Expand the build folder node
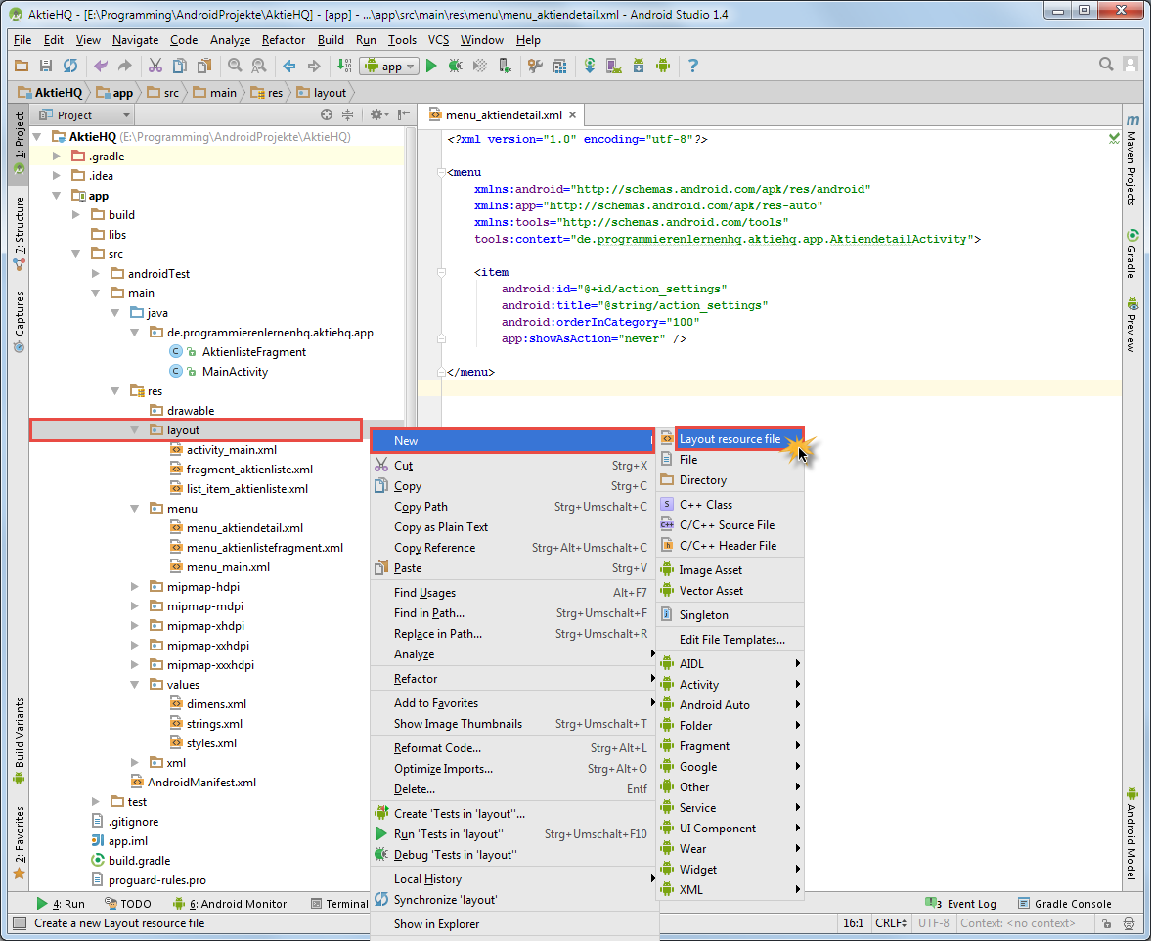1151x941 pixels. [x=76, y=215]
